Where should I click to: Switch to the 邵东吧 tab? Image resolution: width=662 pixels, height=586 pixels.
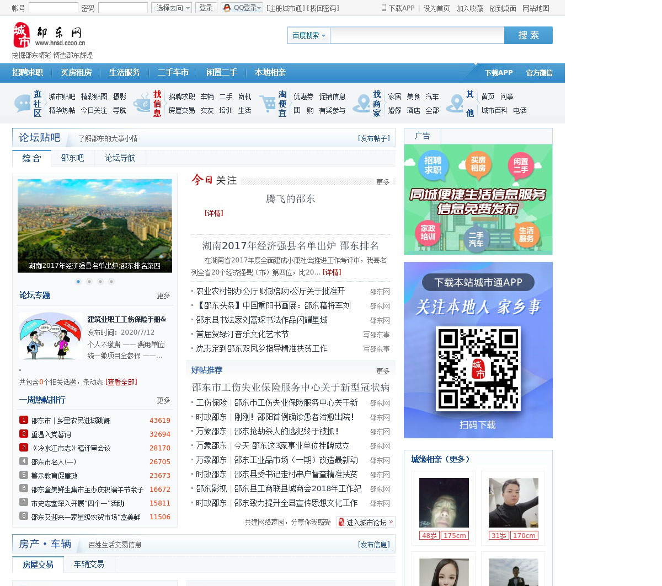72,158
